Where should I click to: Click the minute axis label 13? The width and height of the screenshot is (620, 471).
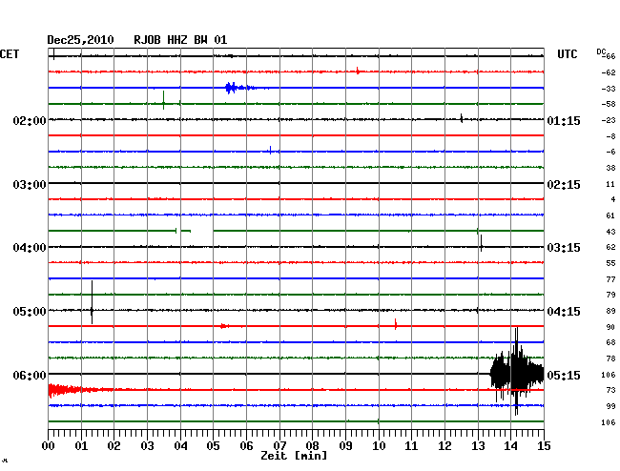[x=478, y=446]
